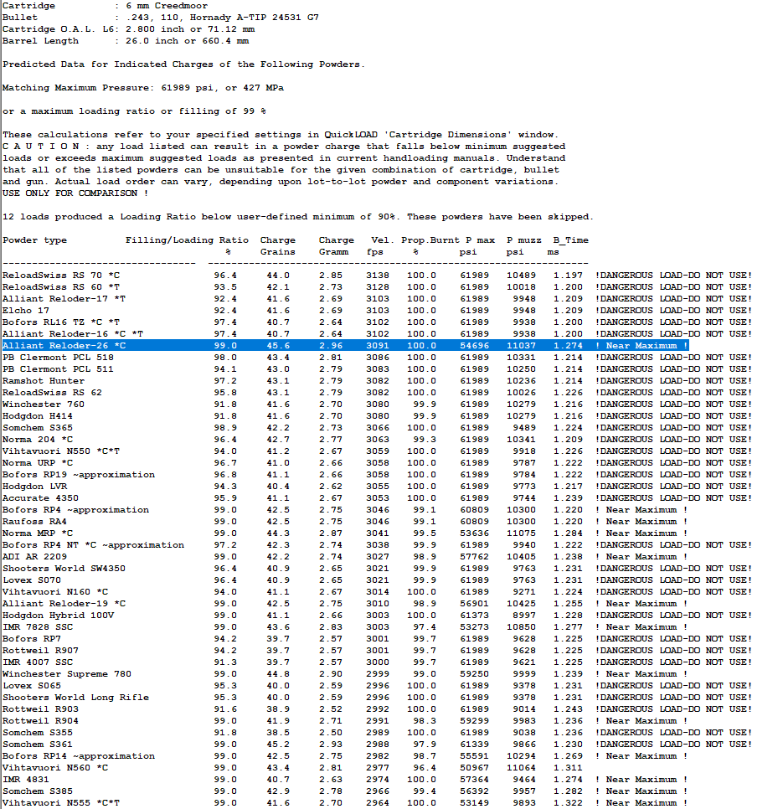Select the Vihtavuori N555 *C*T row

pos(346,803)
